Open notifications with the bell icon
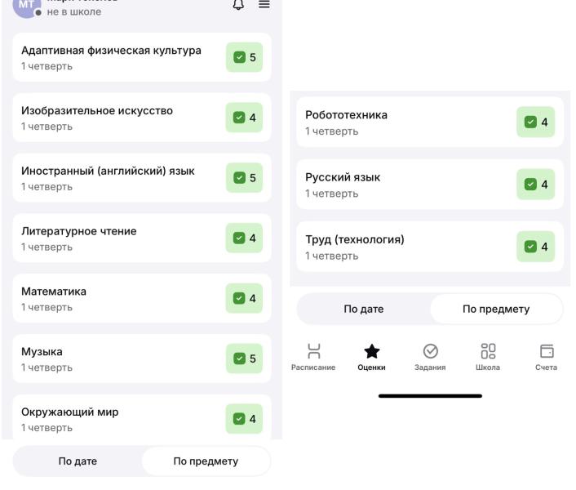 [x=239, y=5]
